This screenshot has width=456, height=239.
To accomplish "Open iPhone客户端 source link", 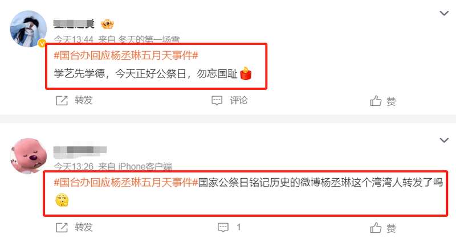I will (145, 166).
